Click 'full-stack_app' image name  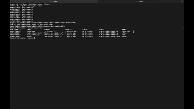point(33,35)
